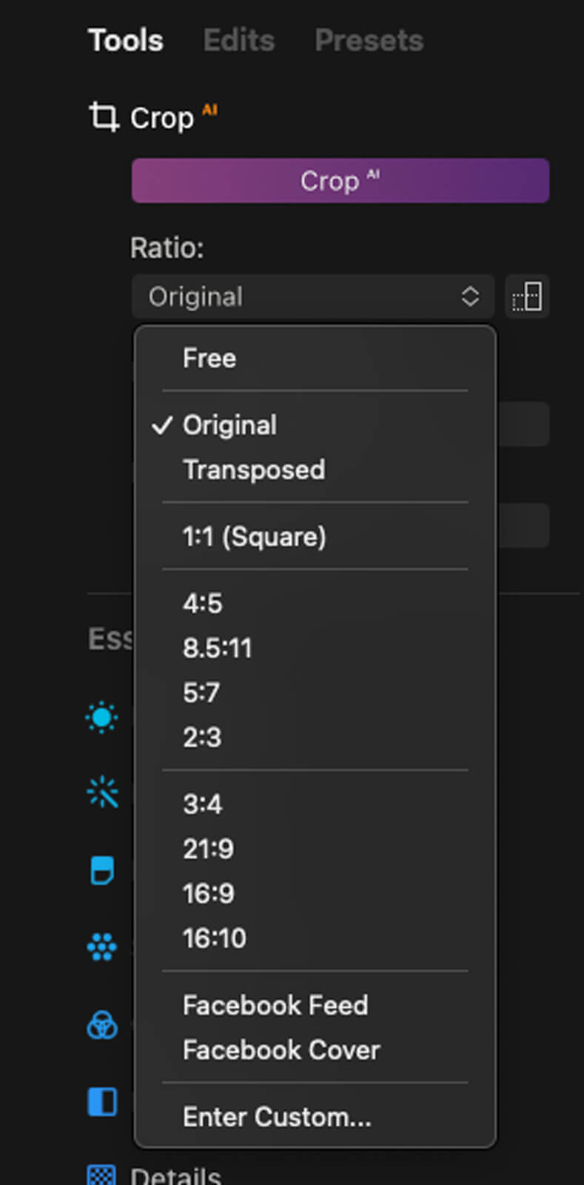This screenshot has width=584, height=1185.
Task: Click the magic wand tool icon
Action: click(102, 792)
